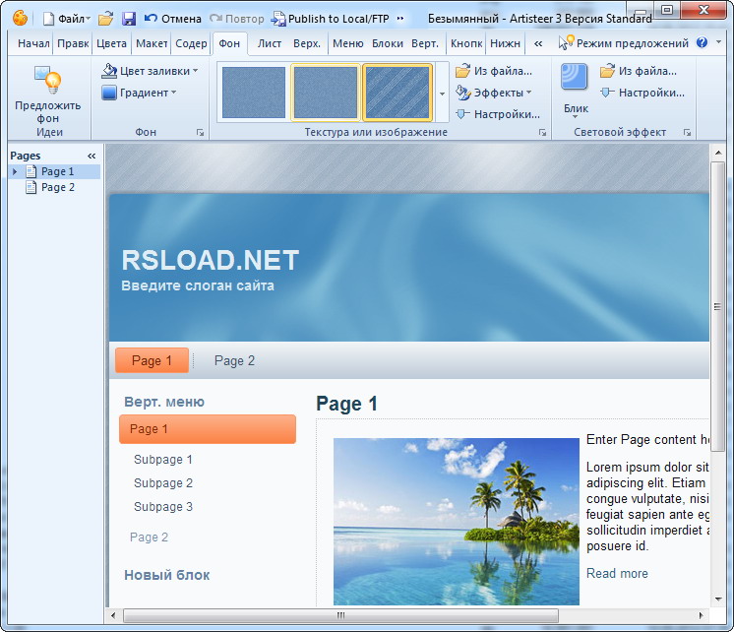This screenshot has height=632, width=734.
Task: Click the Введите слоган сайта slogan
Action: (198, 285)
